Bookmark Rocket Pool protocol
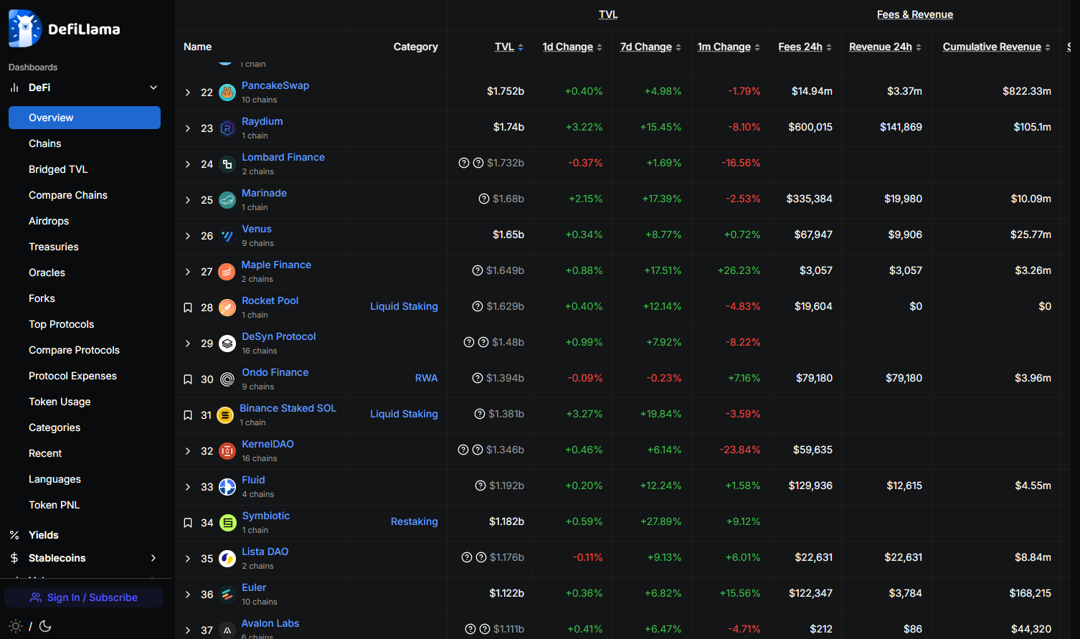1080x639 pixels. (188, 308)
